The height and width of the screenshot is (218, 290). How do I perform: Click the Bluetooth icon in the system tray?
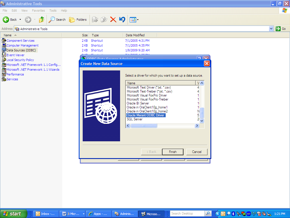point(233,213)
